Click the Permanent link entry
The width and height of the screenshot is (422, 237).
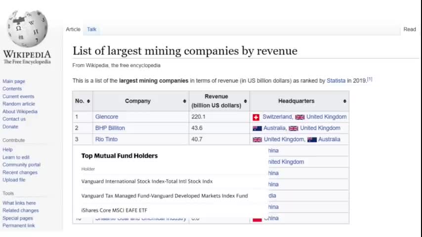[x=19, y=226]
